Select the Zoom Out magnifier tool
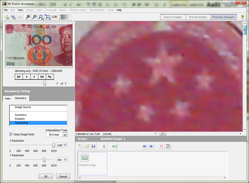This screenshot has width=249, height=183. (x=35, y=17)
